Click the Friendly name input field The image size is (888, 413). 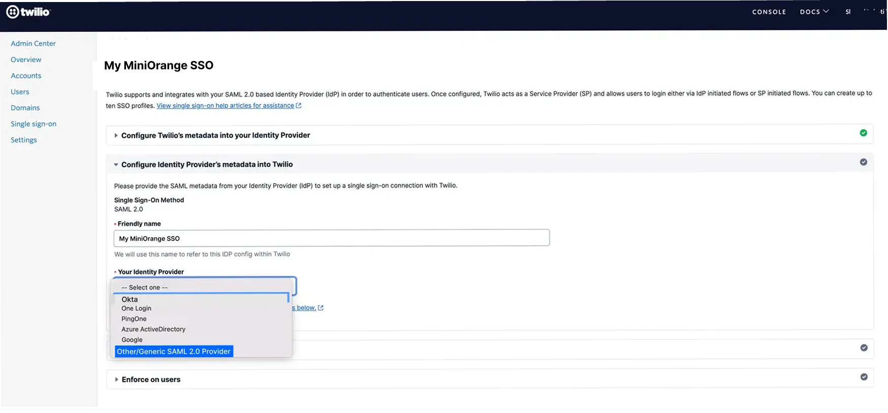332,238
